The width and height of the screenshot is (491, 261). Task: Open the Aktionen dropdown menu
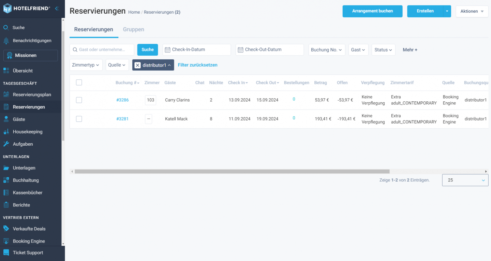(472, 11)
